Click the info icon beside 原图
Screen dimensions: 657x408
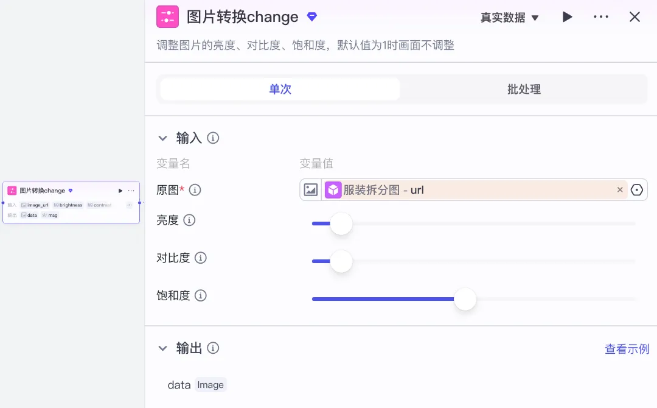click(x=195, y=190)
